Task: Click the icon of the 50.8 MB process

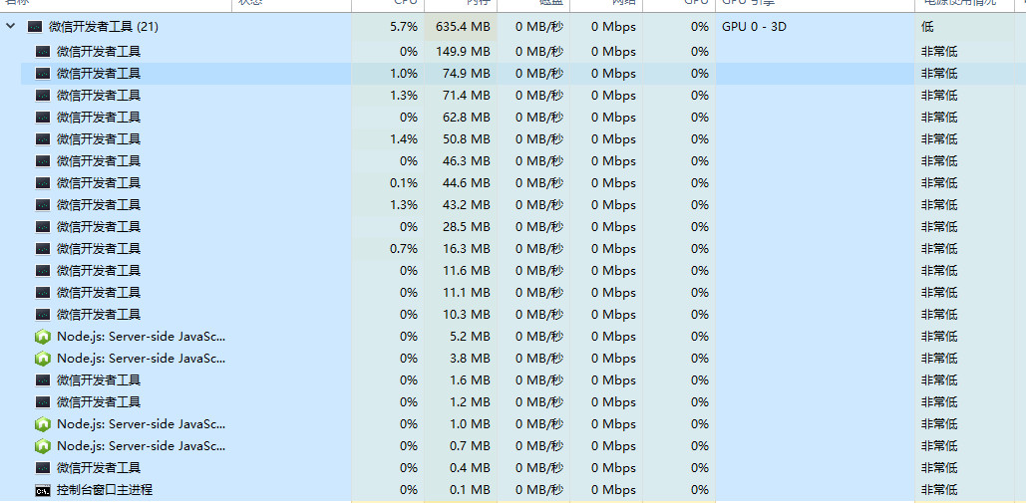Action: pos(43,139)
